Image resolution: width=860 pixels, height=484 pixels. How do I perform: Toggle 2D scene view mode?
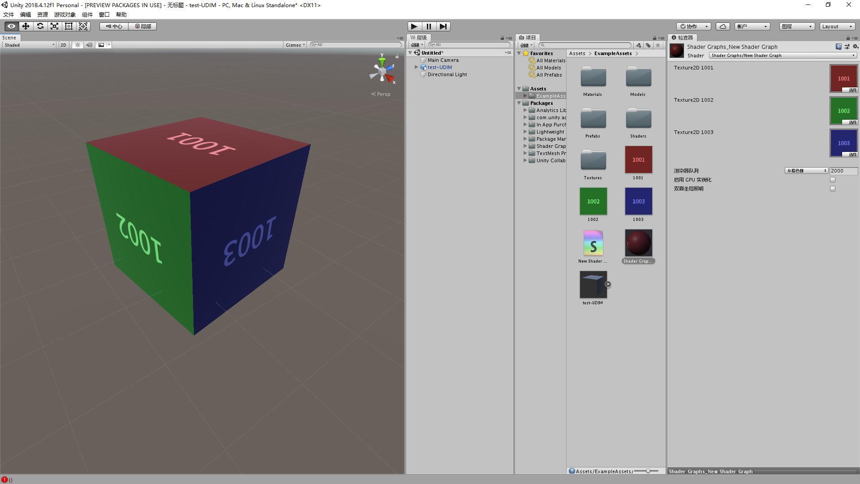(x=63, y=45)
